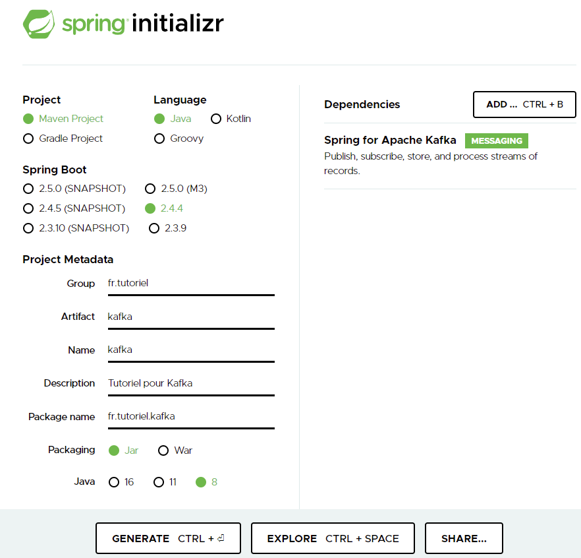The width and height of the screenshot is (581, 558).
Task: Pick Spring Boot 2.5.0 (SNAPSHOT)
Action: (x=28, y=189)
